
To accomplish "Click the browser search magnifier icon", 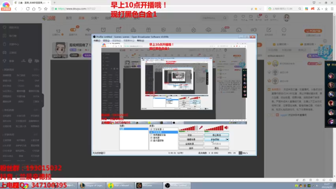I will [300, 9].
